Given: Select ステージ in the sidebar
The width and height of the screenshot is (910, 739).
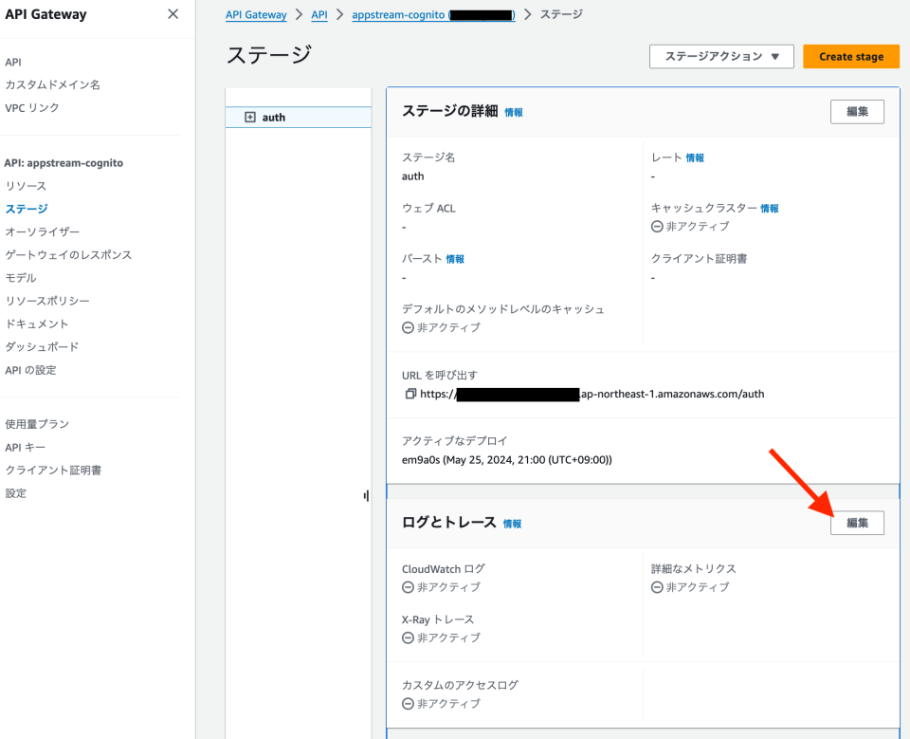Looking at the screenshot, I should pos(27,209).
